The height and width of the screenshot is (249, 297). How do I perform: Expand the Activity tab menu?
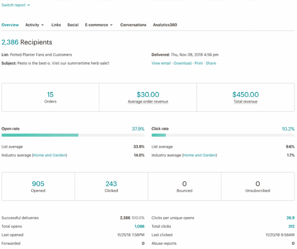tap(34, 25)
